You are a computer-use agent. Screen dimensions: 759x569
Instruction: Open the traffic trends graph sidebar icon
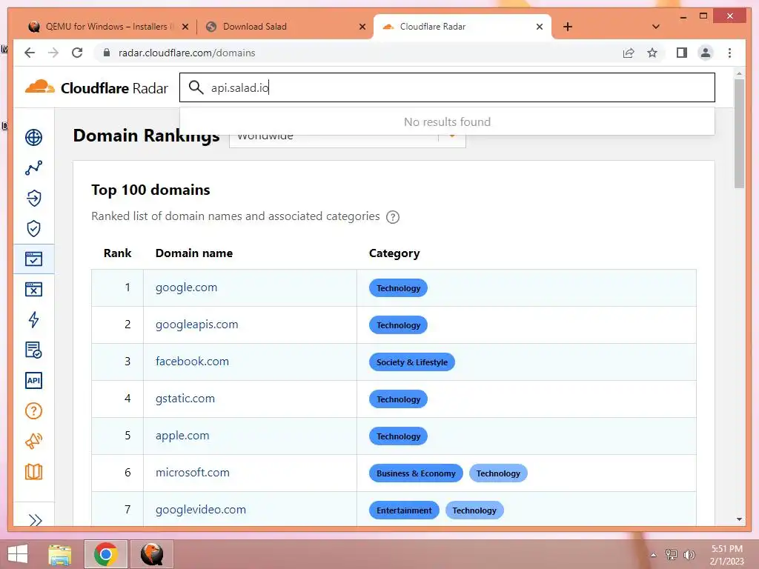tap(33, 168)
